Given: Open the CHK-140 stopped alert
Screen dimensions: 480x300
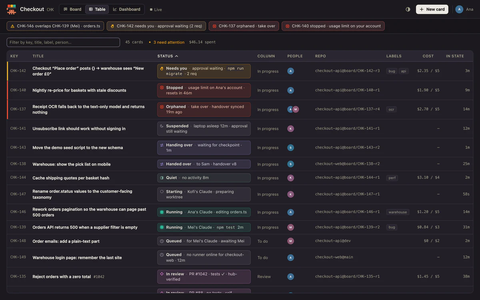Looking at the screenshot, I should pos(333,26).
